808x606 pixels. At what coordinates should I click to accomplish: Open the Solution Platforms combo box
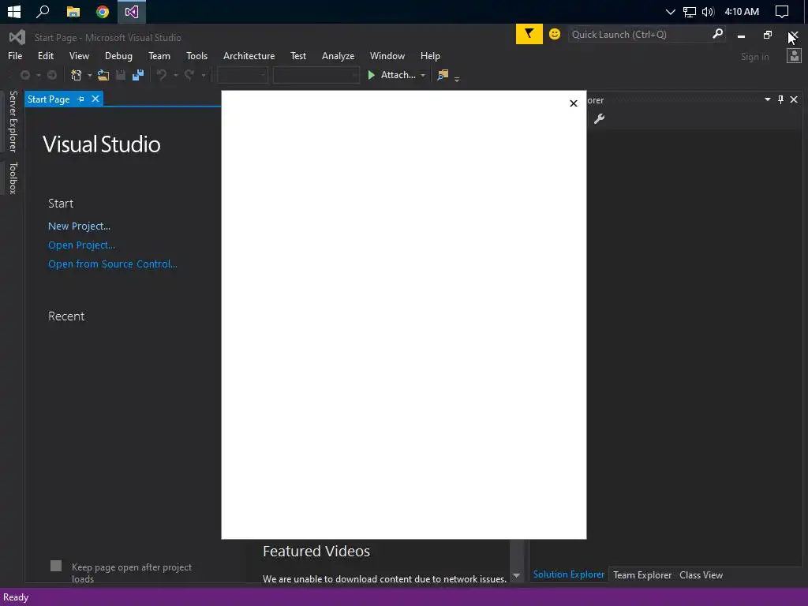tap(316, 75)
